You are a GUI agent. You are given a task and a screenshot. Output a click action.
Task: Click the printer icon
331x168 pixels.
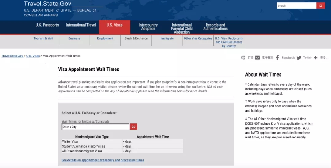(243, 58)
